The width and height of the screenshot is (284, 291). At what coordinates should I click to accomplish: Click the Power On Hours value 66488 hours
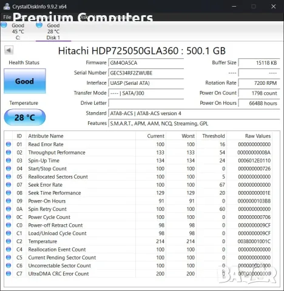[x=259, y=103]
